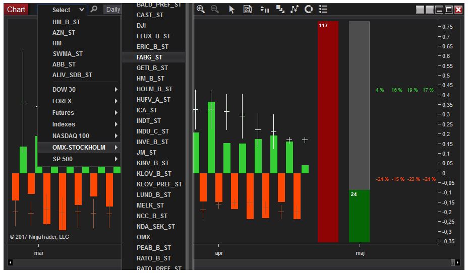Maximize the chart window
This screenshot has height=273, width=468.
pyautogui.click(x=449, y=10)
